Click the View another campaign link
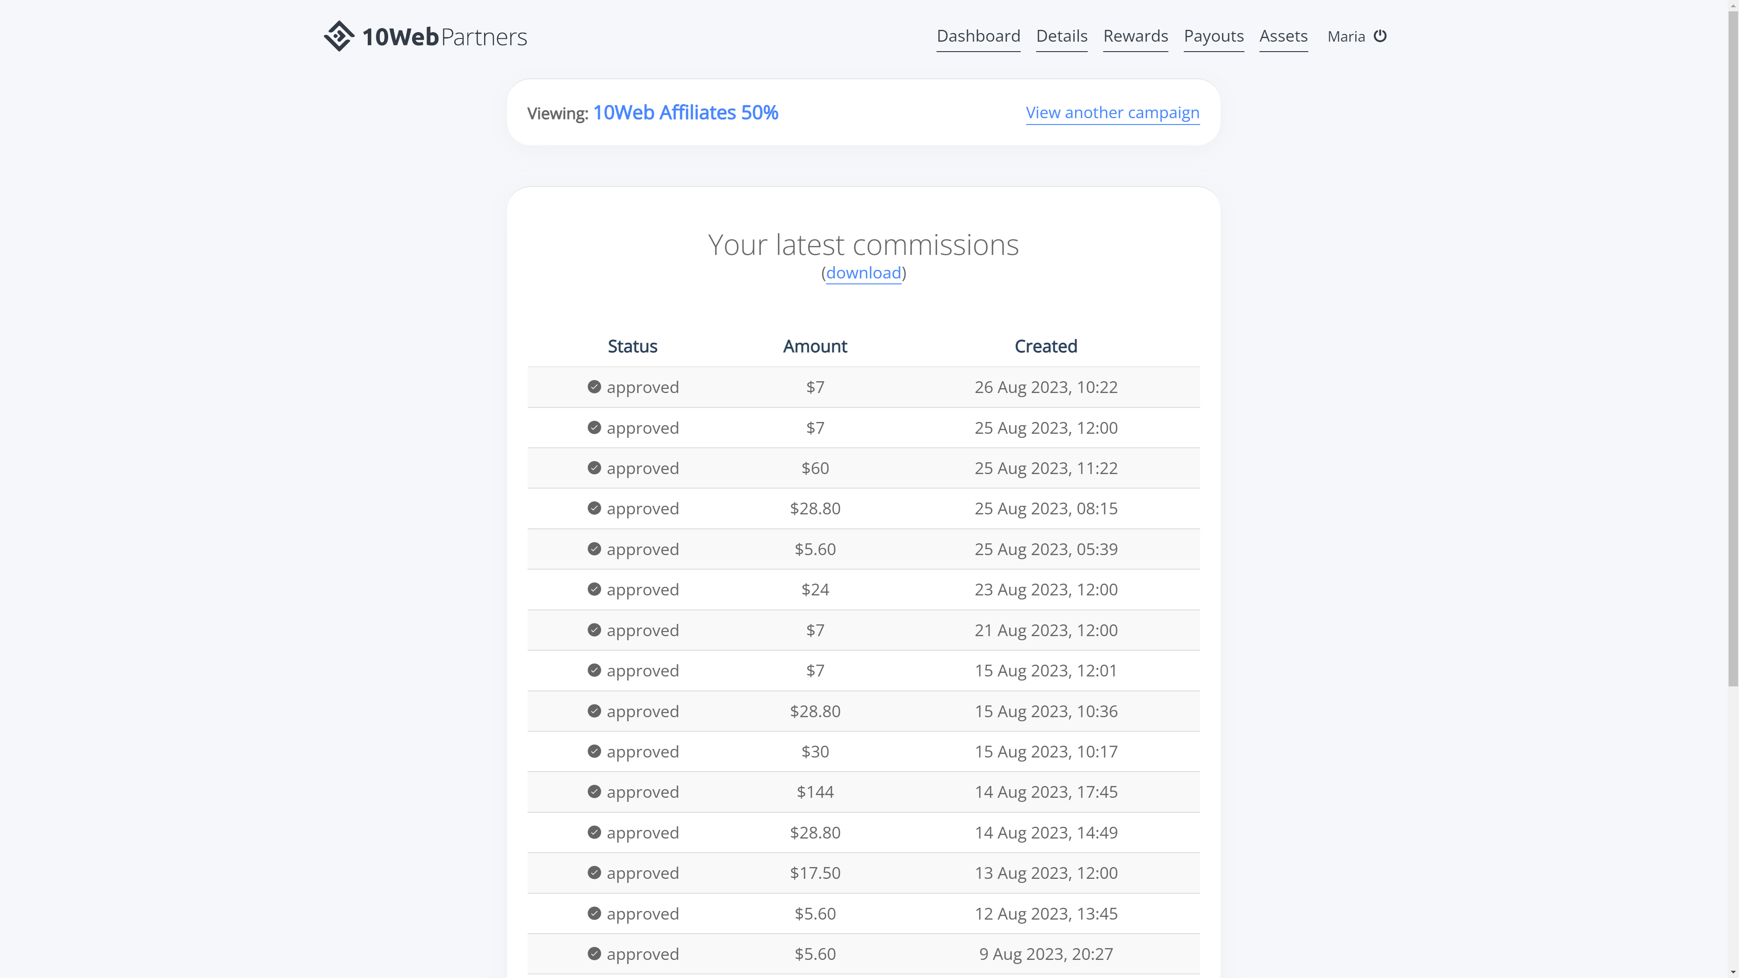This screenshot has width=1739, height=978. point(1113,113)
